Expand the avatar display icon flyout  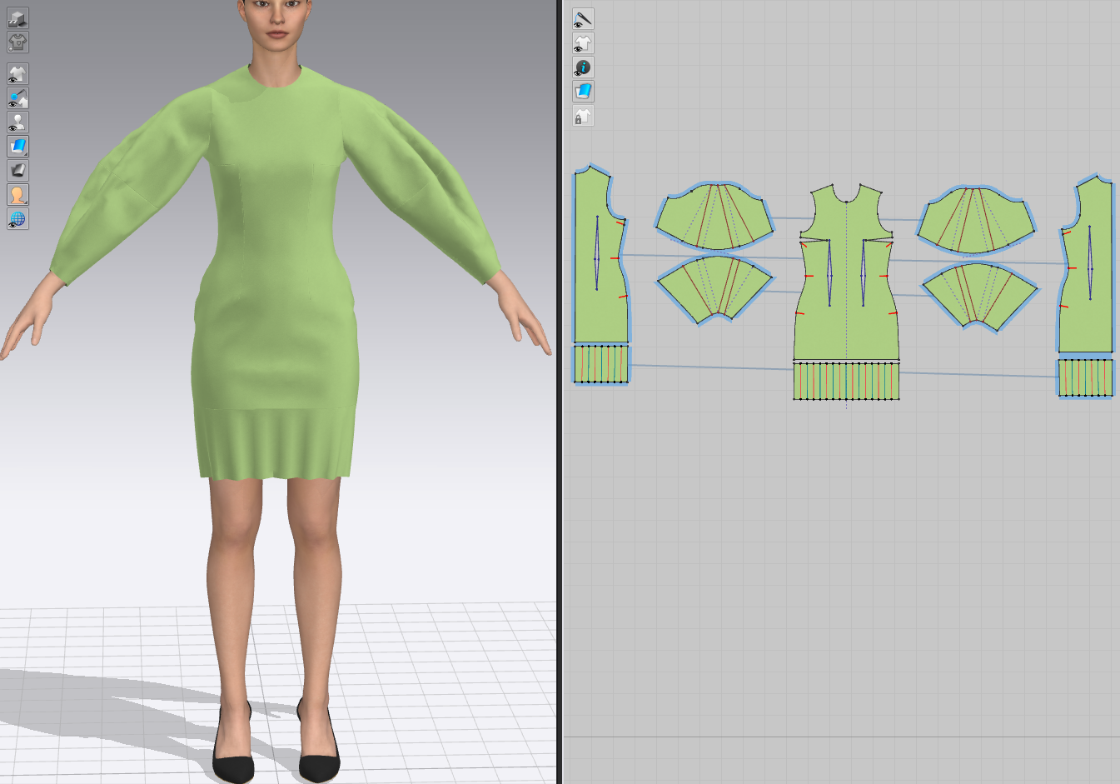point(25,202)
